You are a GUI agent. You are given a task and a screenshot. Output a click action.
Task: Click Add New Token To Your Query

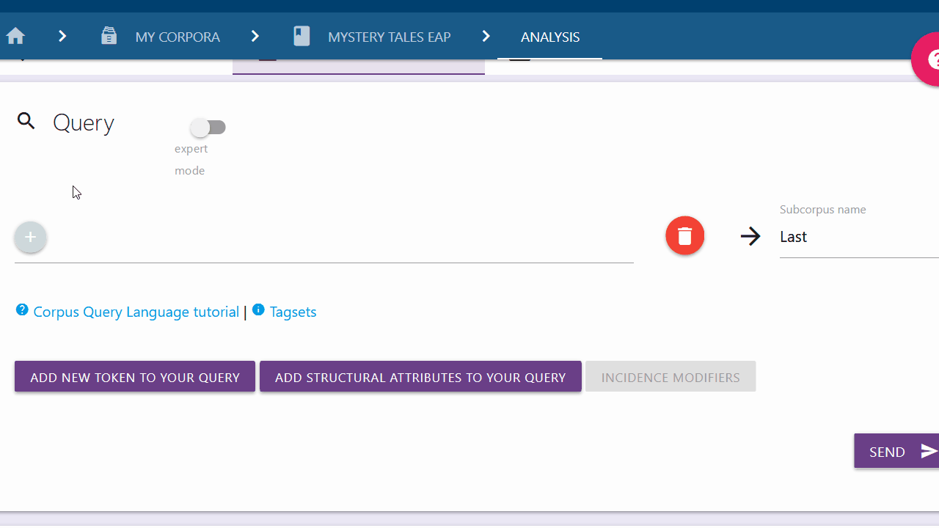pos(135,377)
